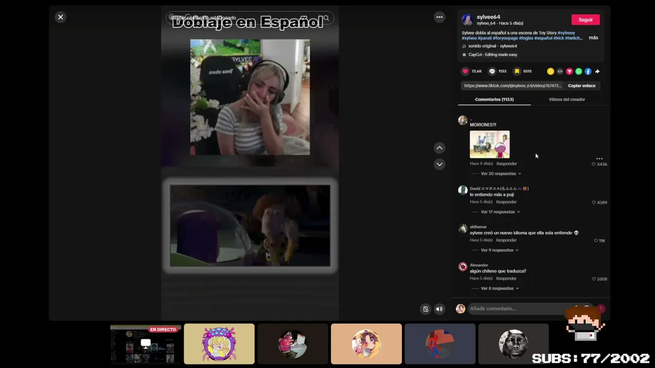Switch to "Videos del creador" tab
Viewport: 655px width, 368px height.
(x=567, y=99)
